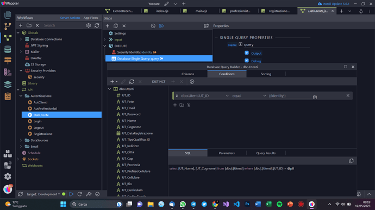375x210 pixels.
Task: Switch to the main.ejs file tab
Action: click(201, 11)
